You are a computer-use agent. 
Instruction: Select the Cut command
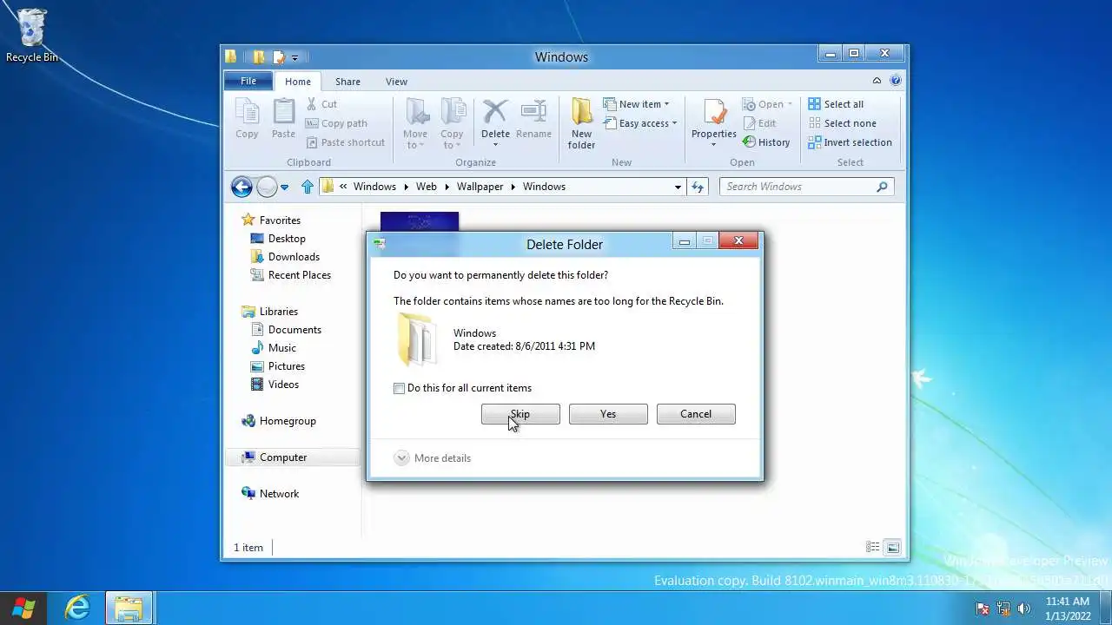coord(321,104)
